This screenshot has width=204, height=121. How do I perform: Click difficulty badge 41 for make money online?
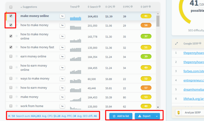tap(146, 16)
